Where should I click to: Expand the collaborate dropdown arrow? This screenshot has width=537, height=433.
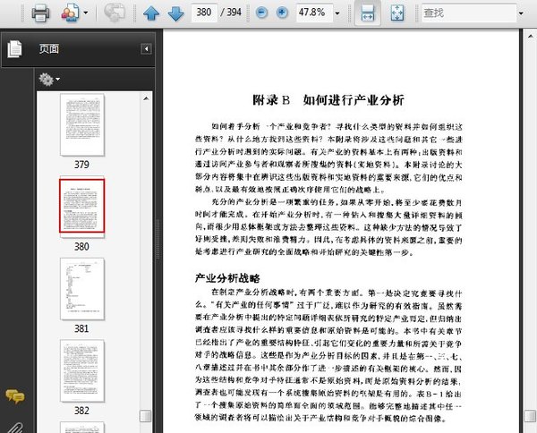tap(86, 13)
